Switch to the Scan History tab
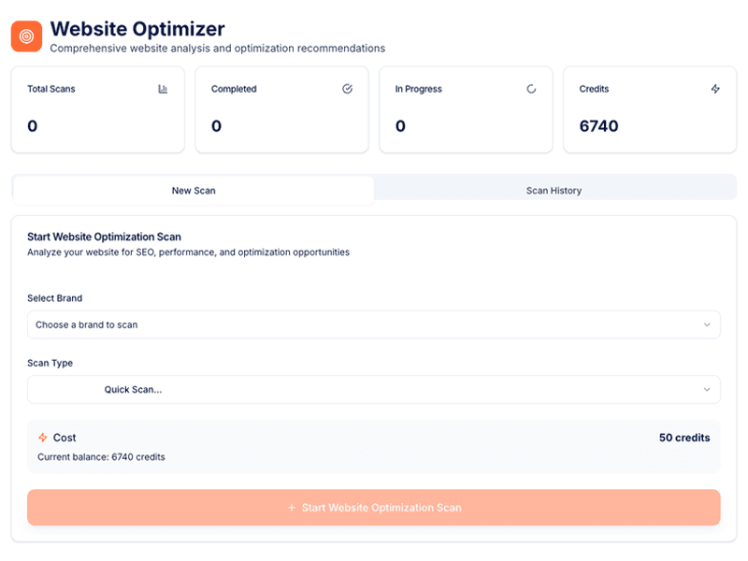748x561 pixels. click(555, 190)
